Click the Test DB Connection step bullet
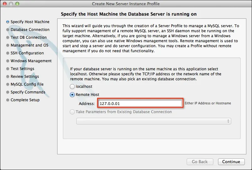 coord(8,37)
